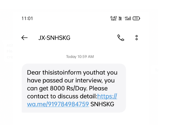Tap the trailing SNHSKG text in message
This screenshot has width=170, height=125.
(x=102, y=104)
